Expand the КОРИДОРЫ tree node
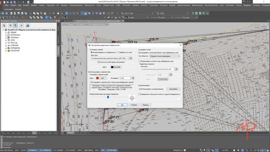The width and height of the screenshot is (270, 152). tap(6, 48)
